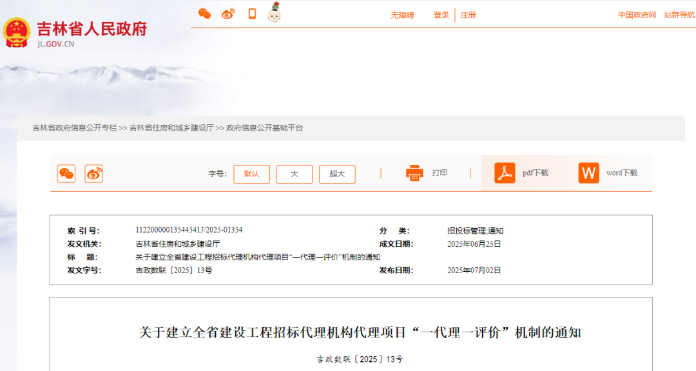Click document number 吉政数联〔2025〕13号 in table
This screenshot has width=696, height=371.
pyautogui.click(x=174, y=271)
